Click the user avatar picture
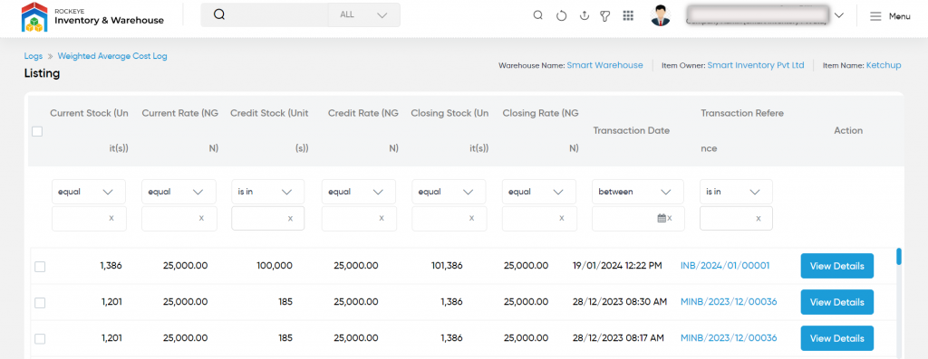This screenshot has height=359, width=928. tap(661, 16)
